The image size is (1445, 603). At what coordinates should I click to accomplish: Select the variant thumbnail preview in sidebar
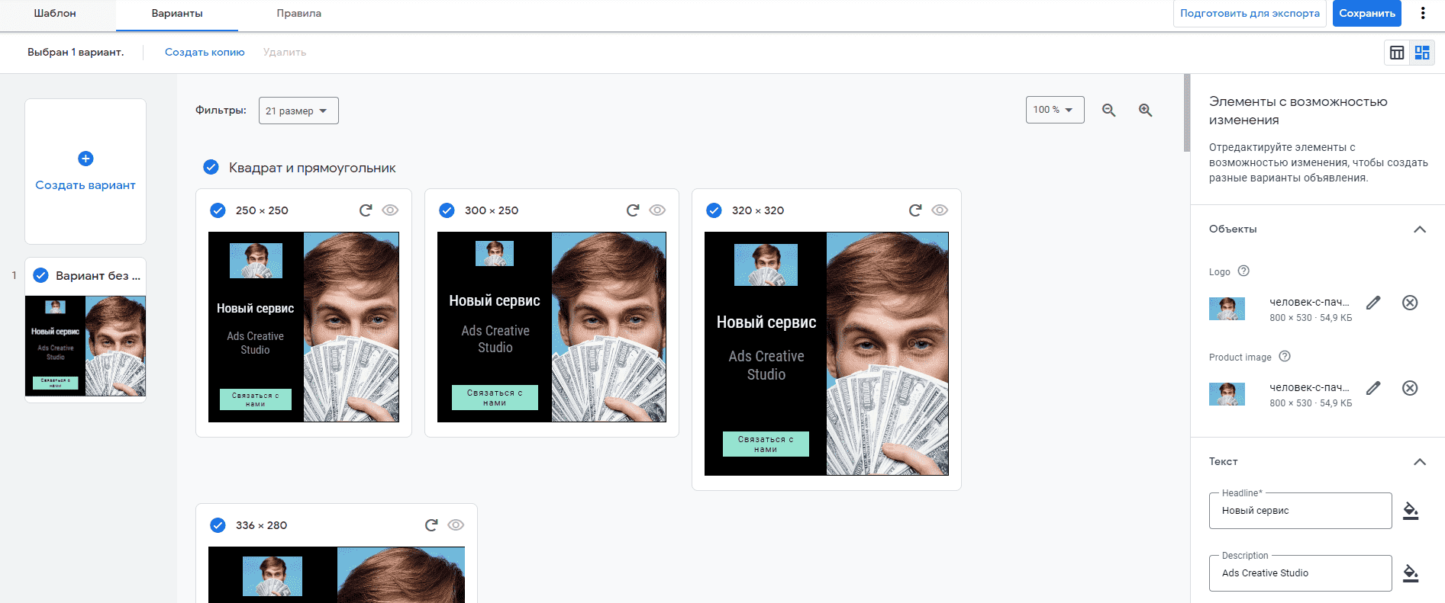click(x=85, y=346)
